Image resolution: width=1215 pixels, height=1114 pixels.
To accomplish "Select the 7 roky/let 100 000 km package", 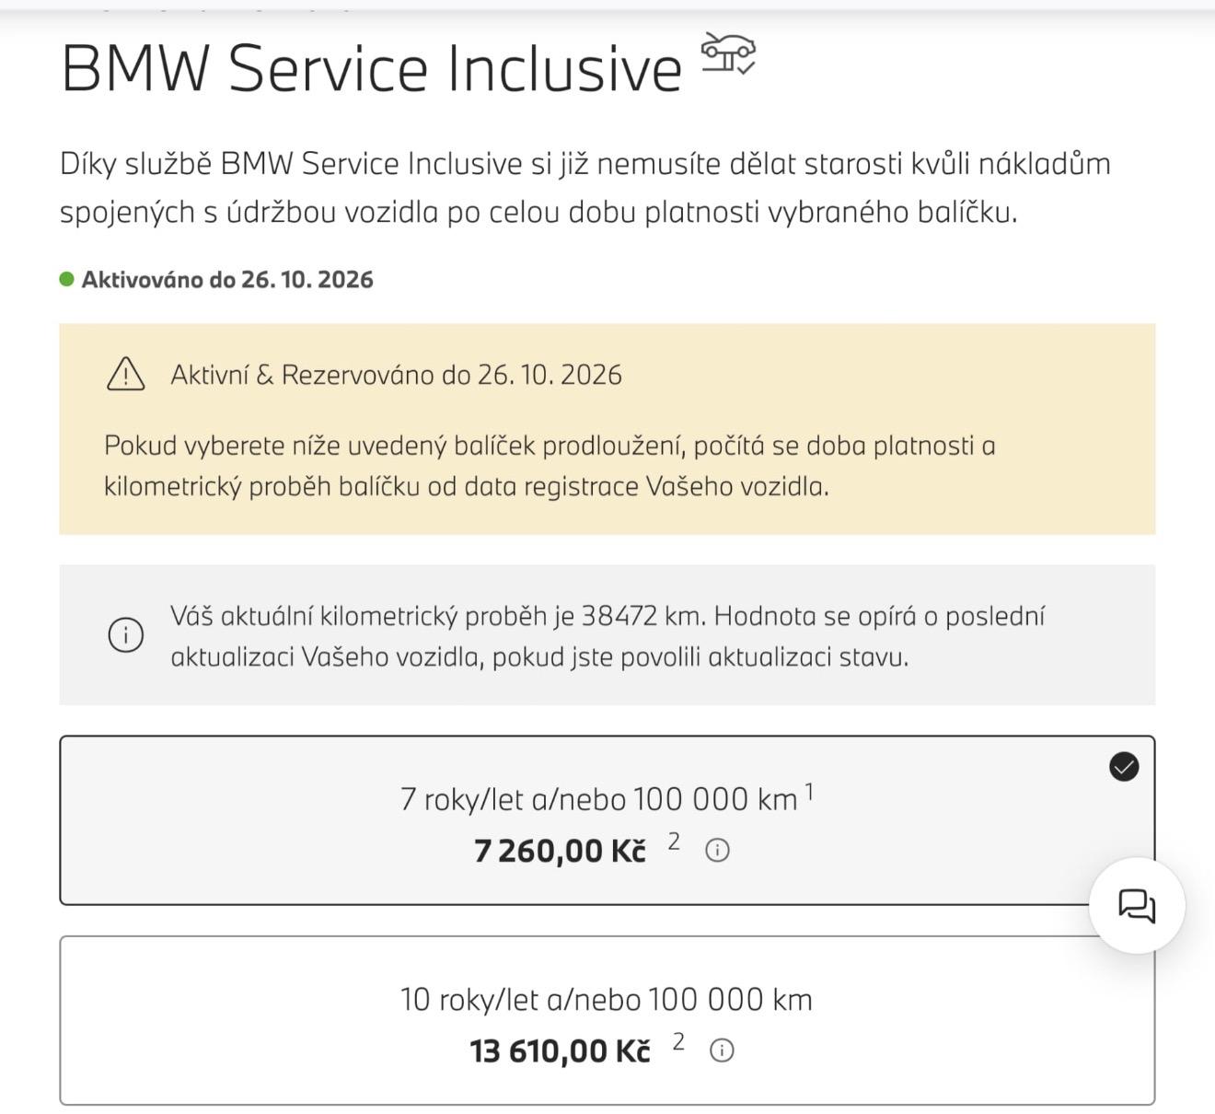I will pos(598,799).
